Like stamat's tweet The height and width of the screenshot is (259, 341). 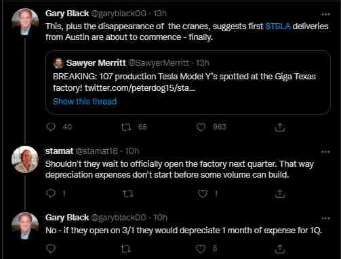[203, 194]
